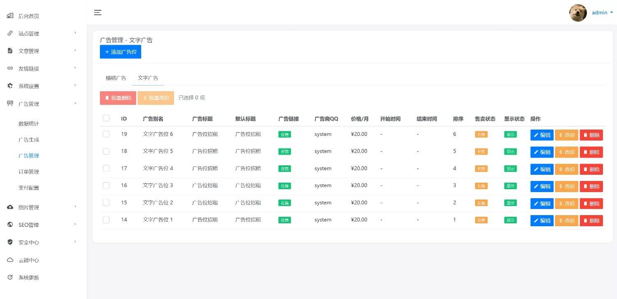Image resolution: width=617 pixels, height=299 pixels.
Task: Tick the checkbox for row ID 15
Action: click(x=106, y=202)
